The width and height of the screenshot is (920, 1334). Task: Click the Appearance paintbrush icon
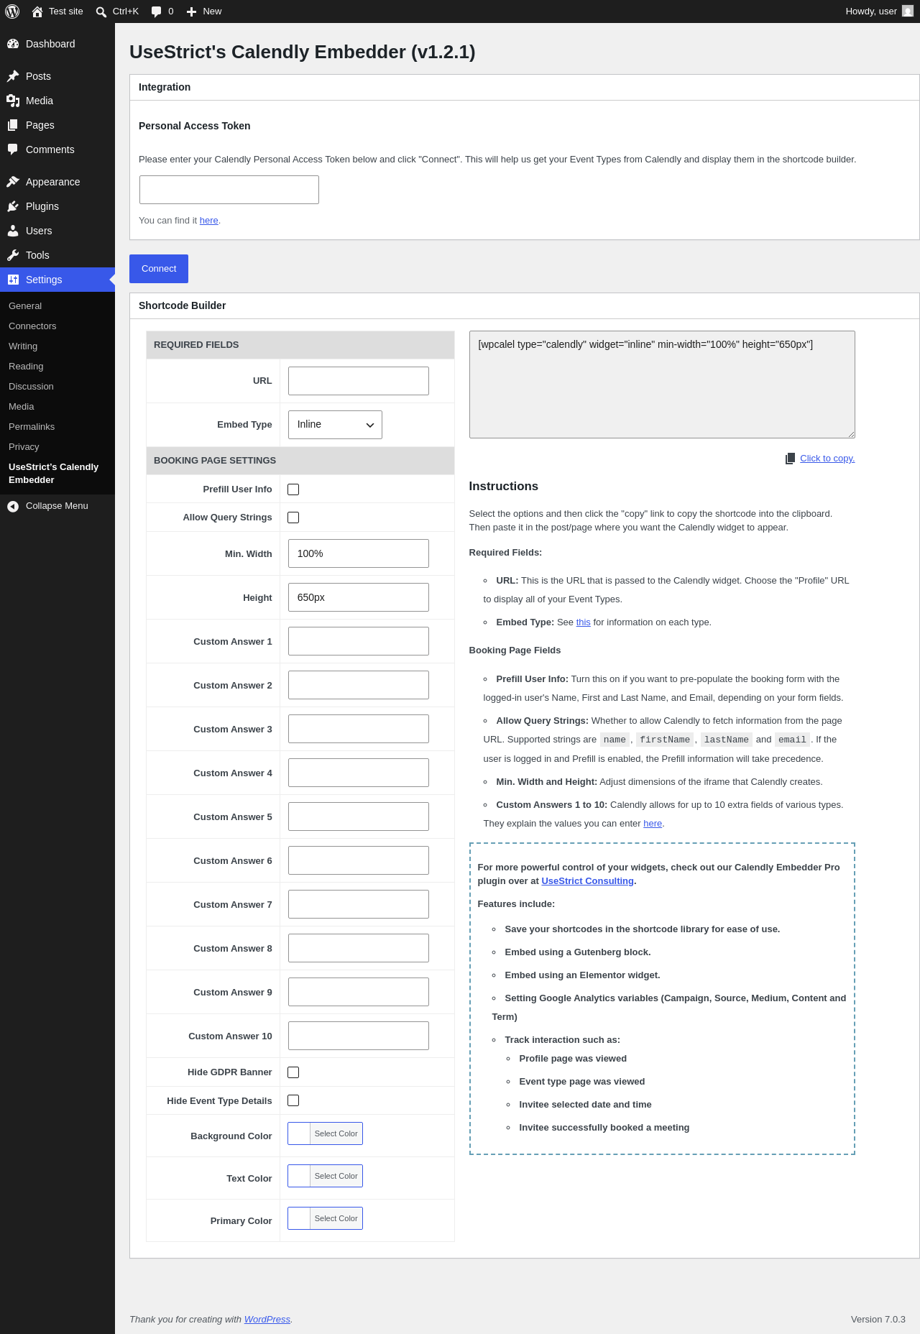tap(13, 182)
